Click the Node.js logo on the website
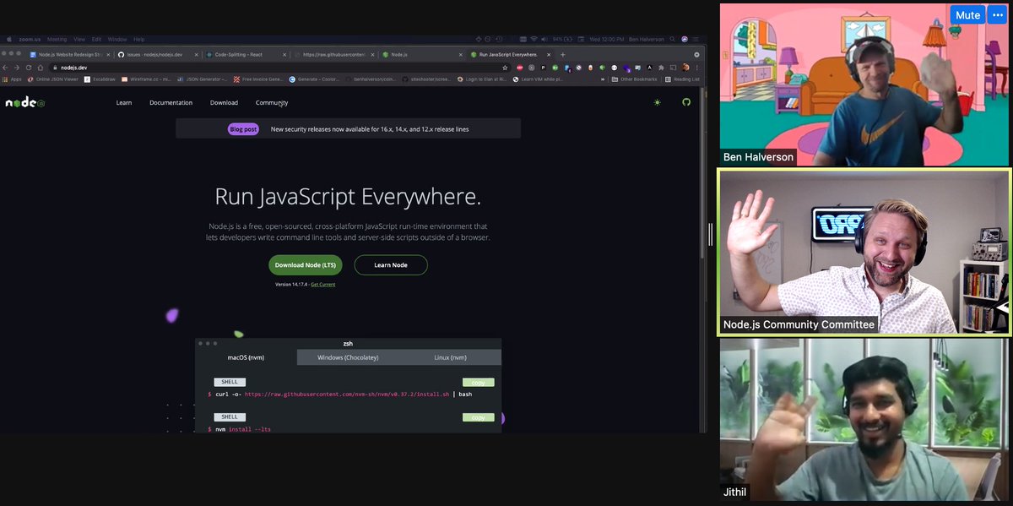The width and height of the screenshot is (1013, 506). tap(25, 102)
